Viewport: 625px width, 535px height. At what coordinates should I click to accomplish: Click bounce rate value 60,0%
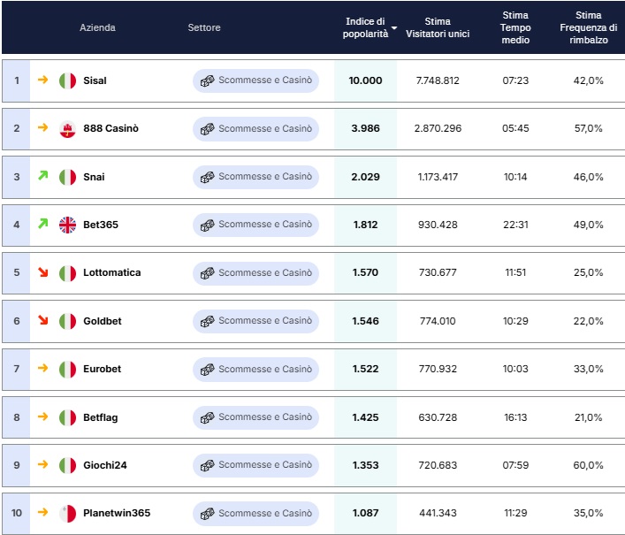point(589,465)
